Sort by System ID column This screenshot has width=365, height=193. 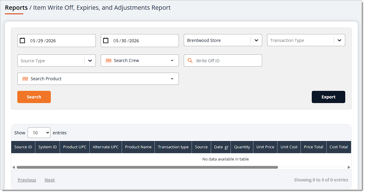[47, 147]
